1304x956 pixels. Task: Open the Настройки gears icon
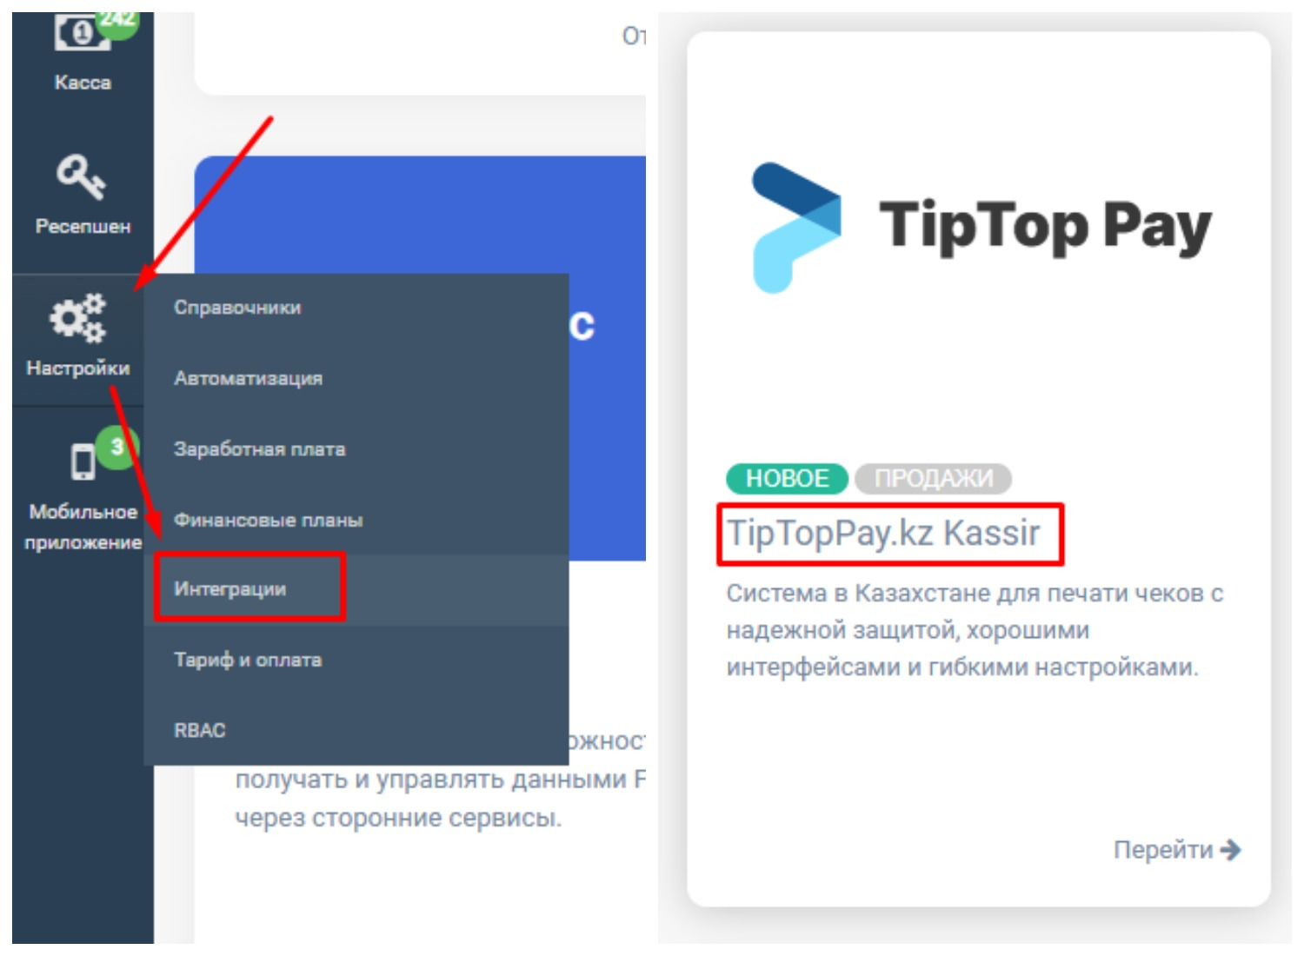[78, 318]
